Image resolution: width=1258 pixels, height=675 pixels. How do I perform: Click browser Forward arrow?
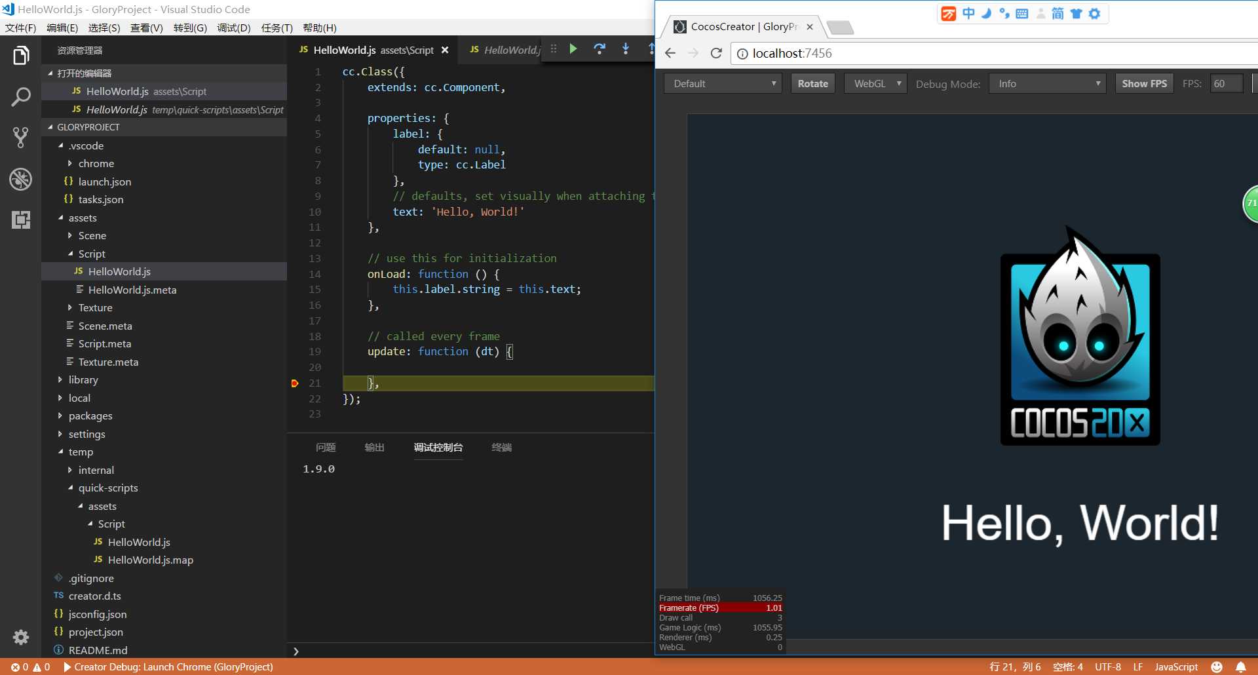click(x=693, y=53)
